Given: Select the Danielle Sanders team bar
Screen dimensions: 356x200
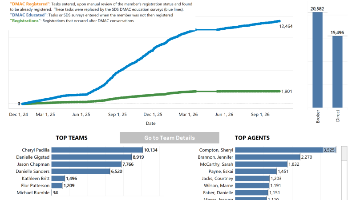Looking at the screenshot, I should [81, 171].
